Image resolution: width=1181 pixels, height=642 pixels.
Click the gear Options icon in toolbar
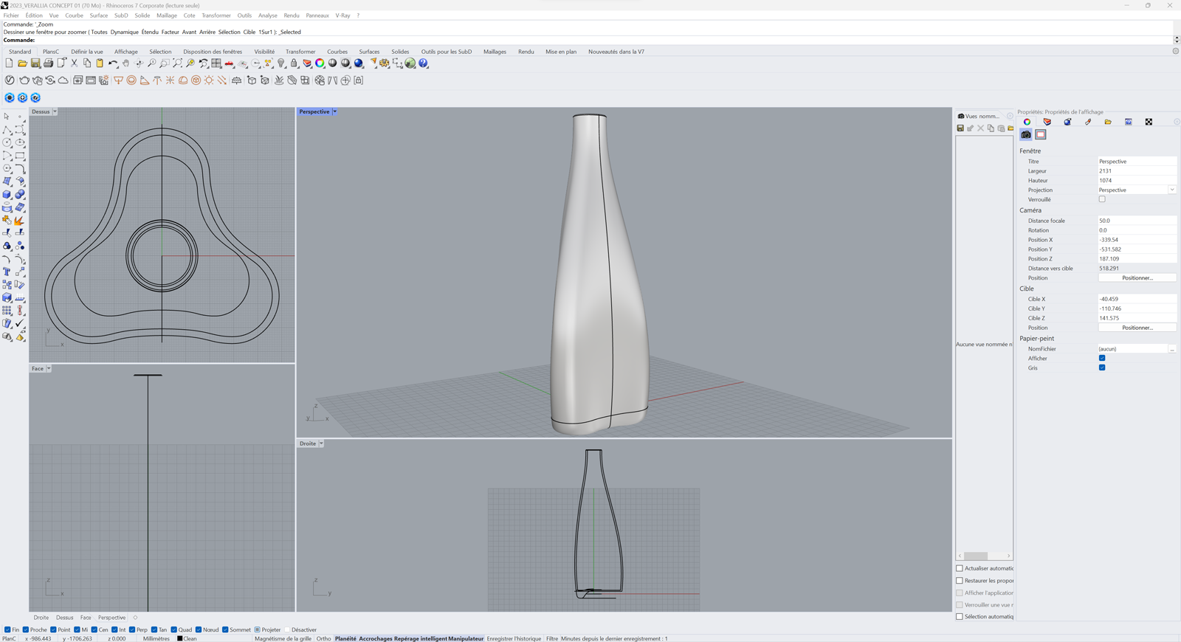click(x=385, y=63)
